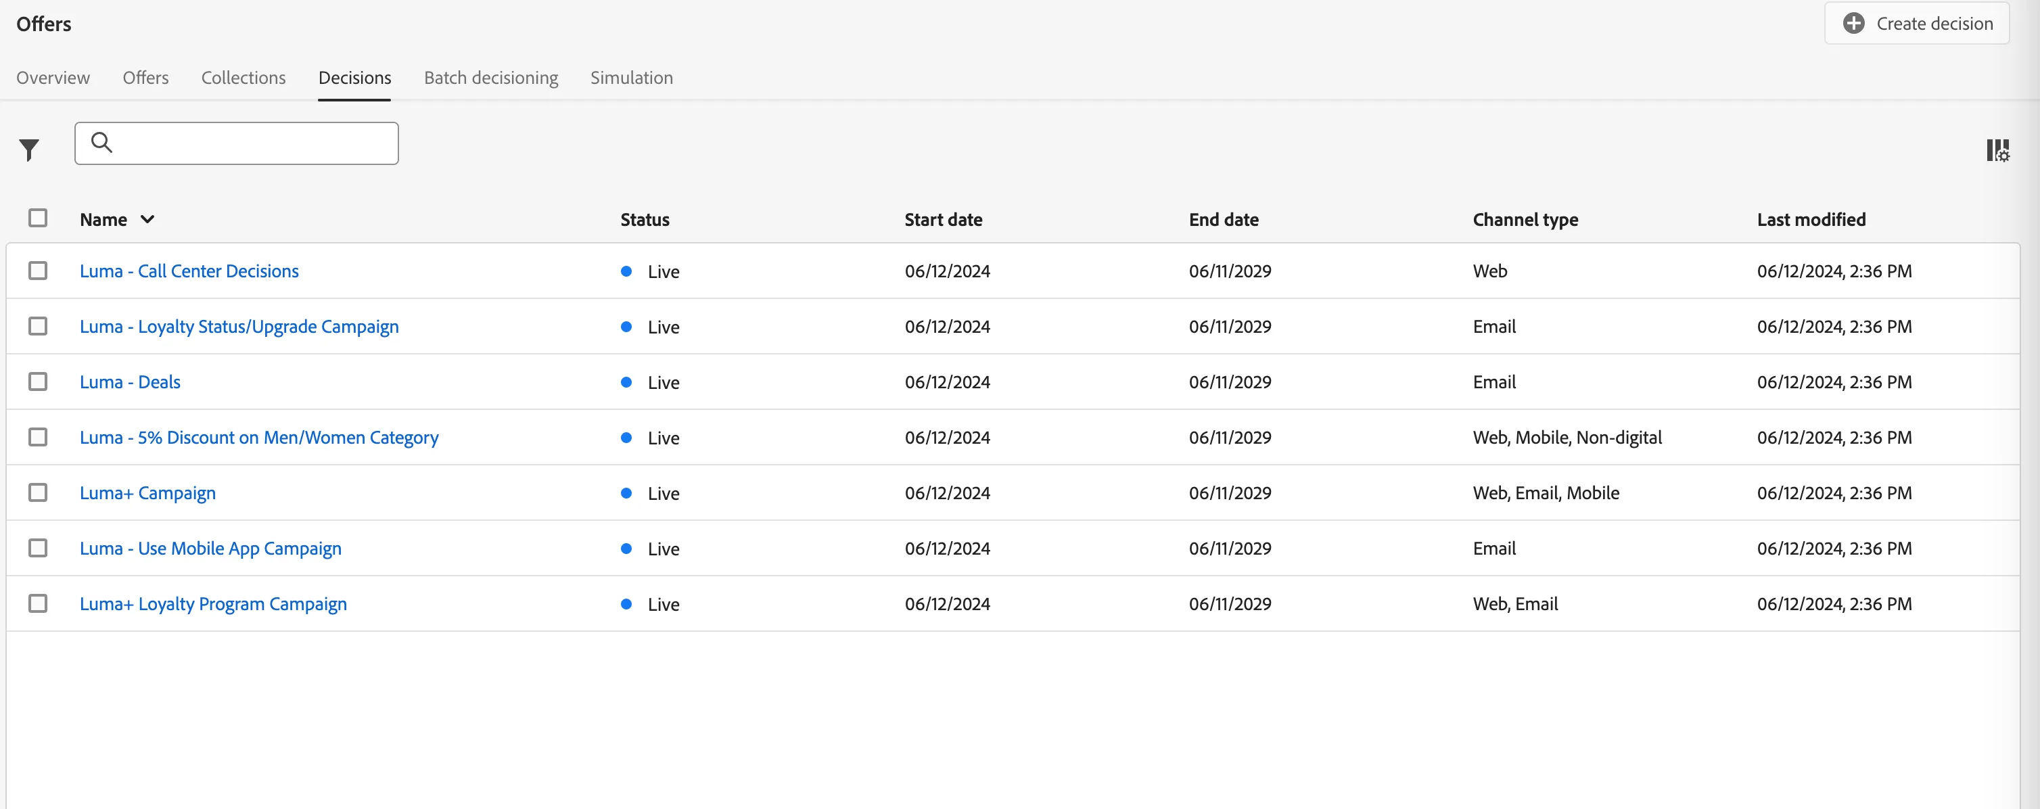
Task: Click the End date column header
Action: coord(1224,219)
